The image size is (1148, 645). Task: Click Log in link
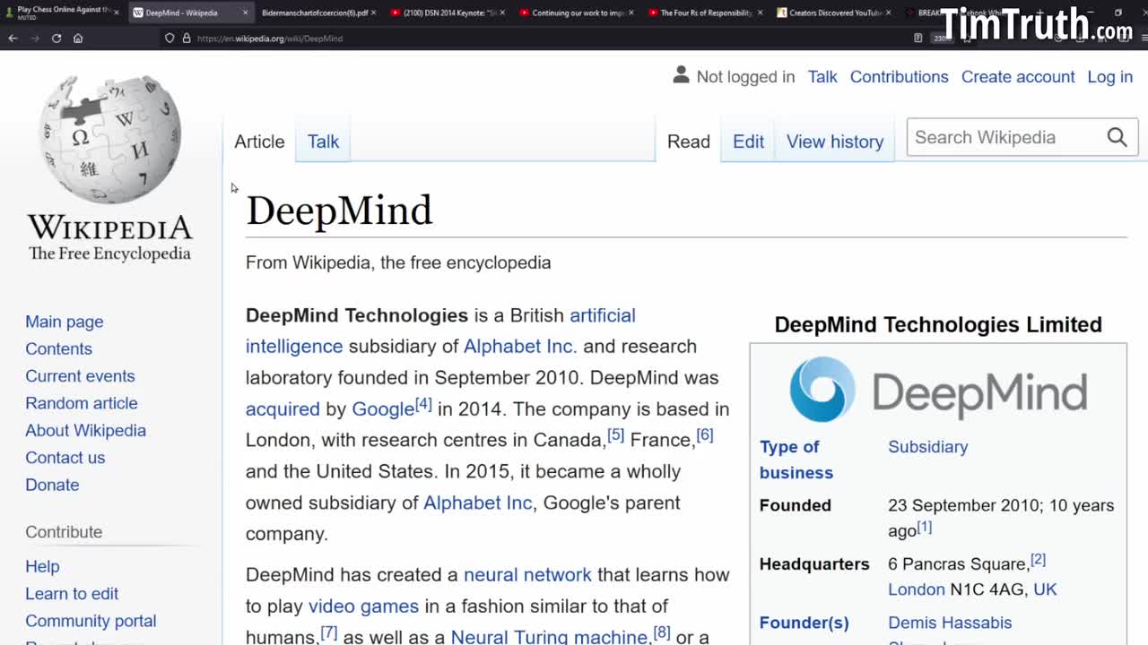click(x=1109, y=77)
